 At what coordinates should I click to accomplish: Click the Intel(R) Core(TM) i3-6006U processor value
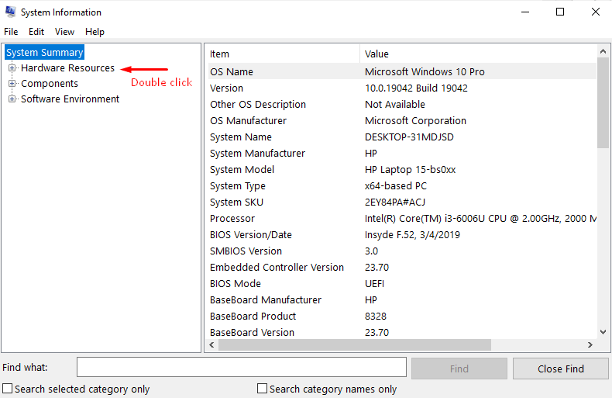[480, 219]
